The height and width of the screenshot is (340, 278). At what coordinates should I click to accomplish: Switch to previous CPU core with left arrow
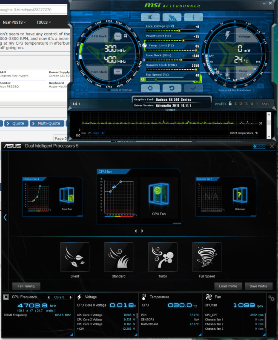coord(49,297)
